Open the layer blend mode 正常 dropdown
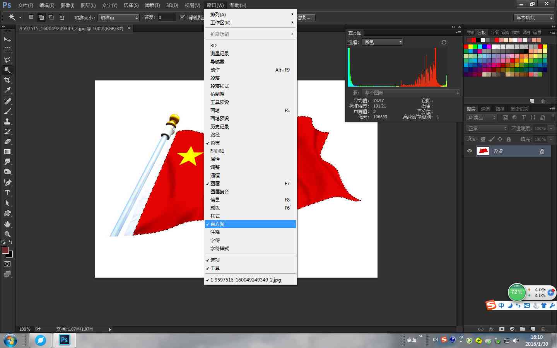The height and width of the screenshot is (348, 557). 487,128
